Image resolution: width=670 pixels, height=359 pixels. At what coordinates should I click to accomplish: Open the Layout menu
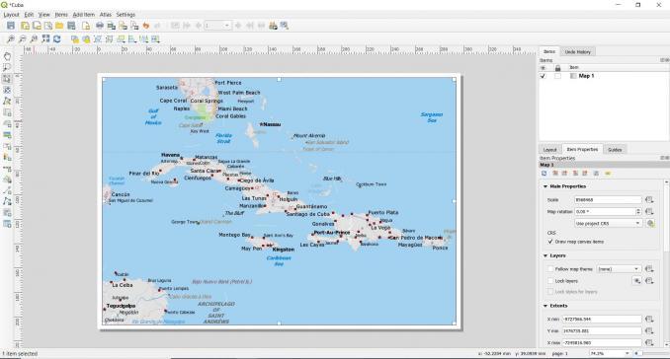11,15
